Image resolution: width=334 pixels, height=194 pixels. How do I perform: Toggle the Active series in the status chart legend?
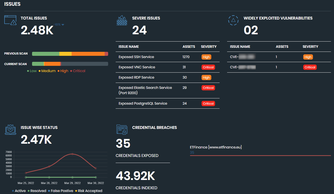19,191
